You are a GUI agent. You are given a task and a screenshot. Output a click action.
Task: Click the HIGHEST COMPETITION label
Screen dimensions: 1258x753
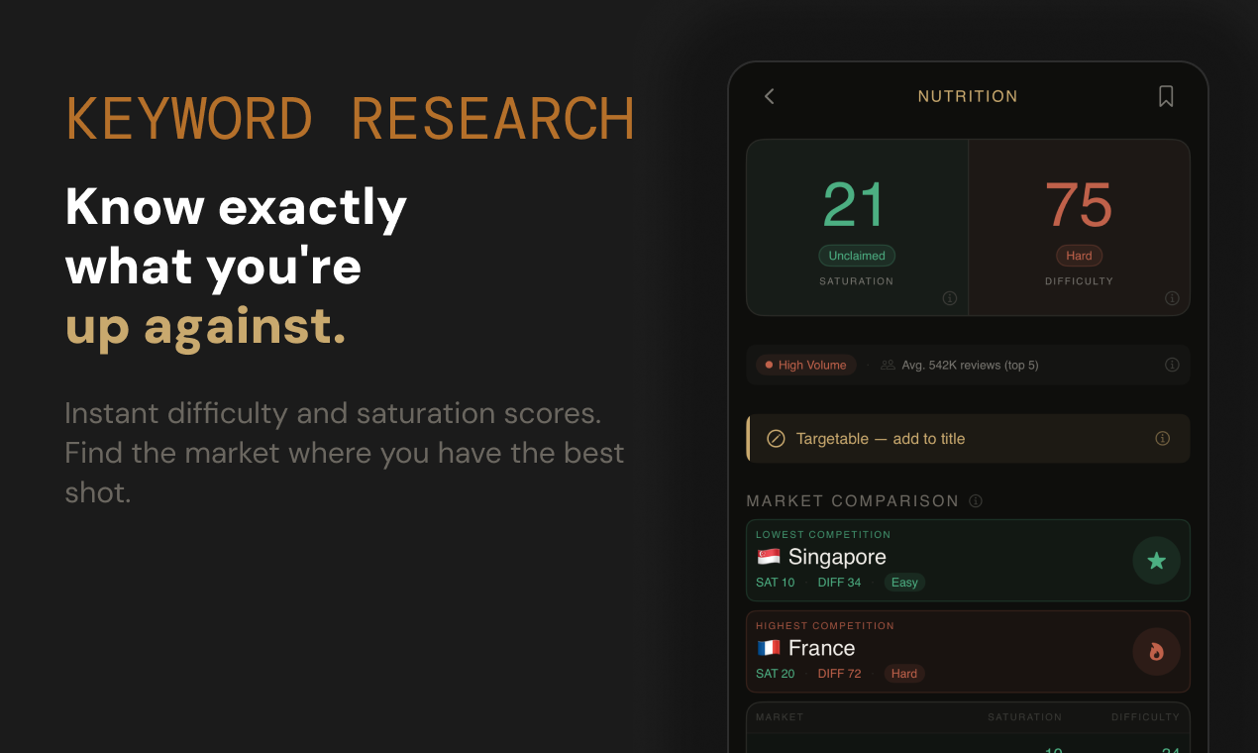(x=825, y=626)
